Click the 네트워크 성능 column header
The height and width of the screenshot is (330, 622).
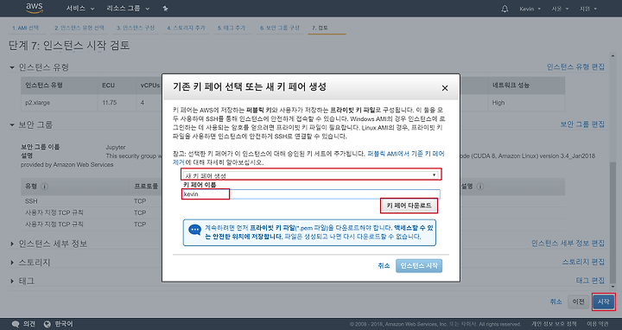click(x=511, y=86)
